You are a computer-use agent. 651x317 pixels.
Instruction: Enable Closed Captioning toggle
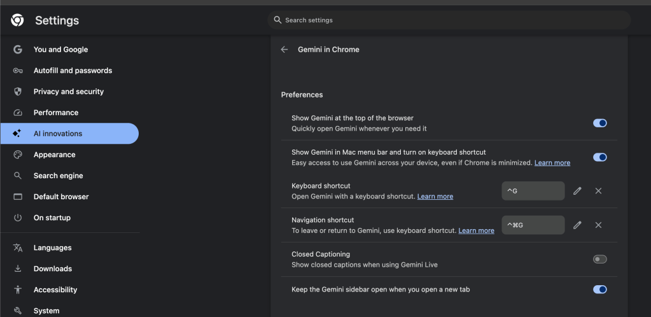click(x=600, y=259)
